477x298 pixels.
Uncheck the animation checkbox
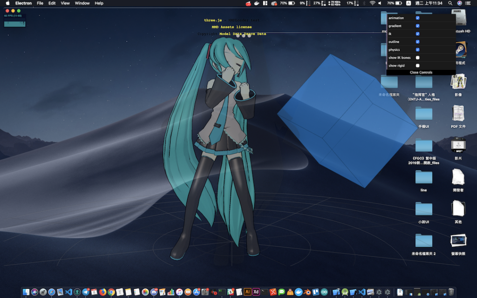pyautogui.click(x=418, y=18)
